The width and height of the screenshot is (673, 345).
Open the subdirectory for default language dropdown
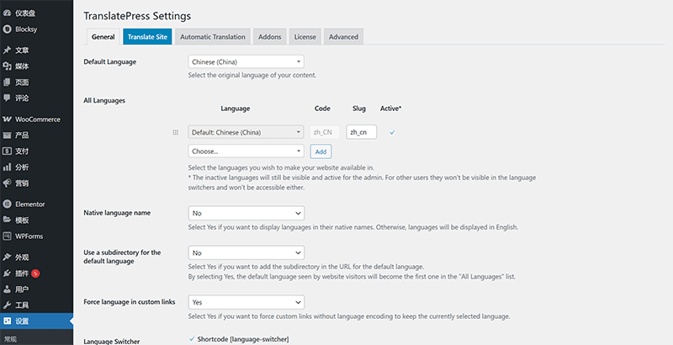point(246,252)
